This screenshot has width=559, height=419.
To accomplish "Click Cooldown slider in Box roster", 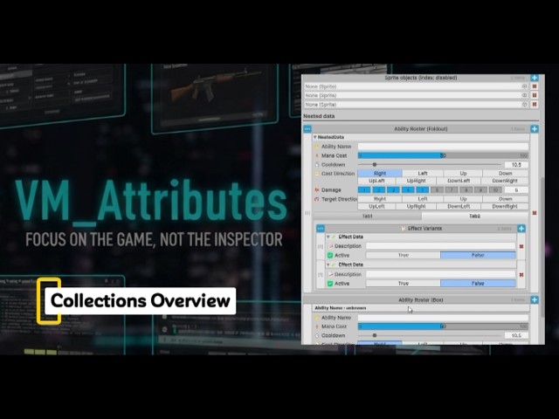I will (x=430, y=335).
